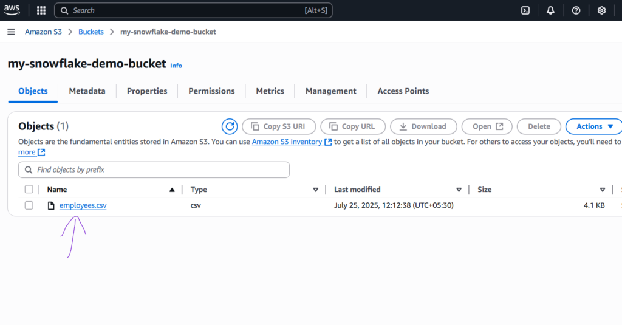Click the Open button
Screen dimensions: 622x325
(x=487, y=126)
